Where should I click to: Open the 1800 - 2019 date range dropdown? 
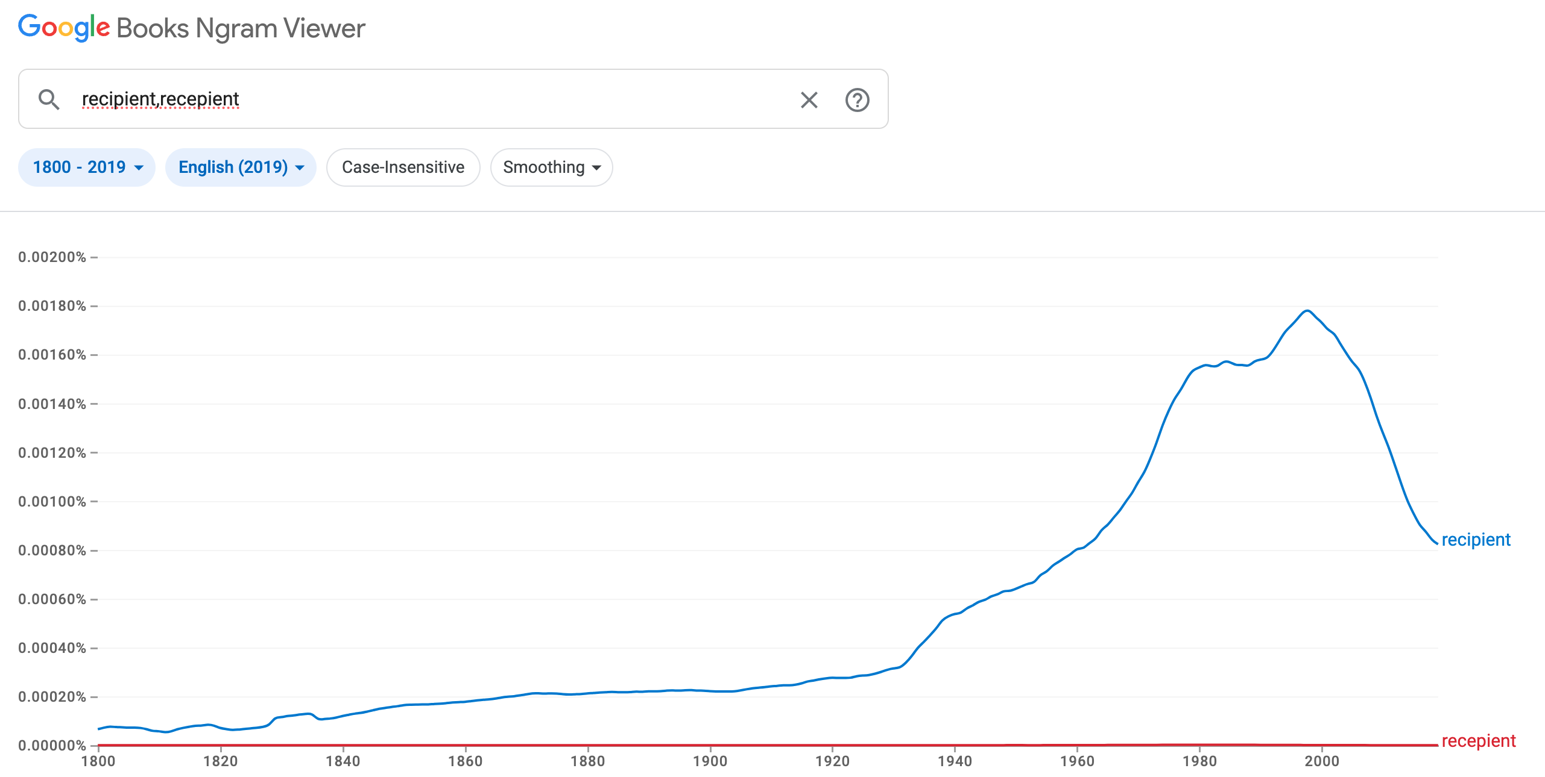pyautogui.click(x=87, y=167)
